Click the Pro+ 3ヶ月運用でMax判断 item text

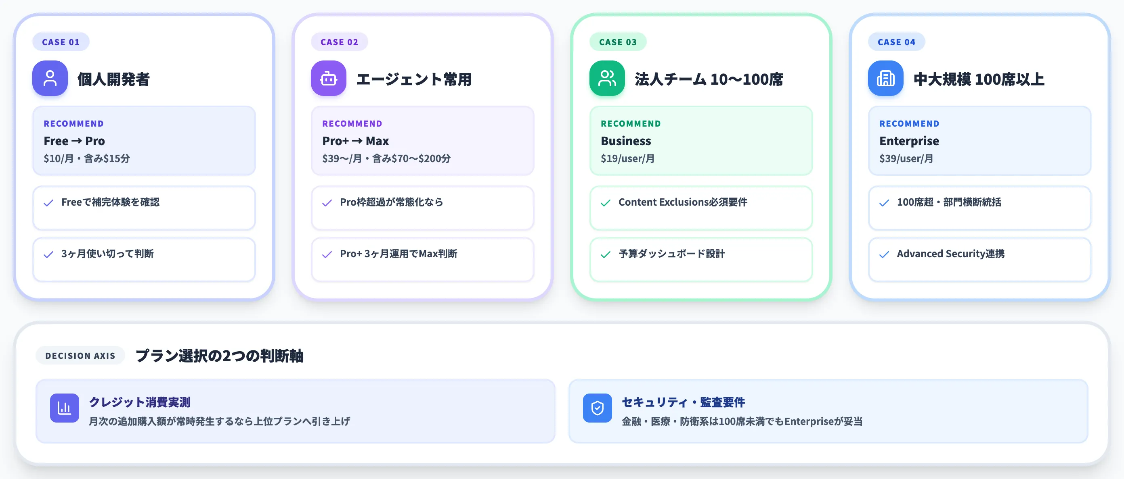pyautogui.click(x=398, y=254)
